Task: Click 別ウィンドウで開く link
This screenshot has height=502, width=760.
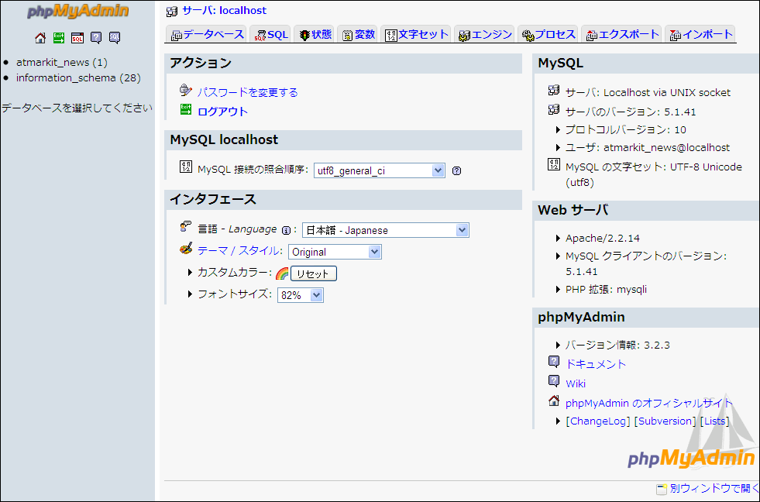Action: (x=714, y=488)
